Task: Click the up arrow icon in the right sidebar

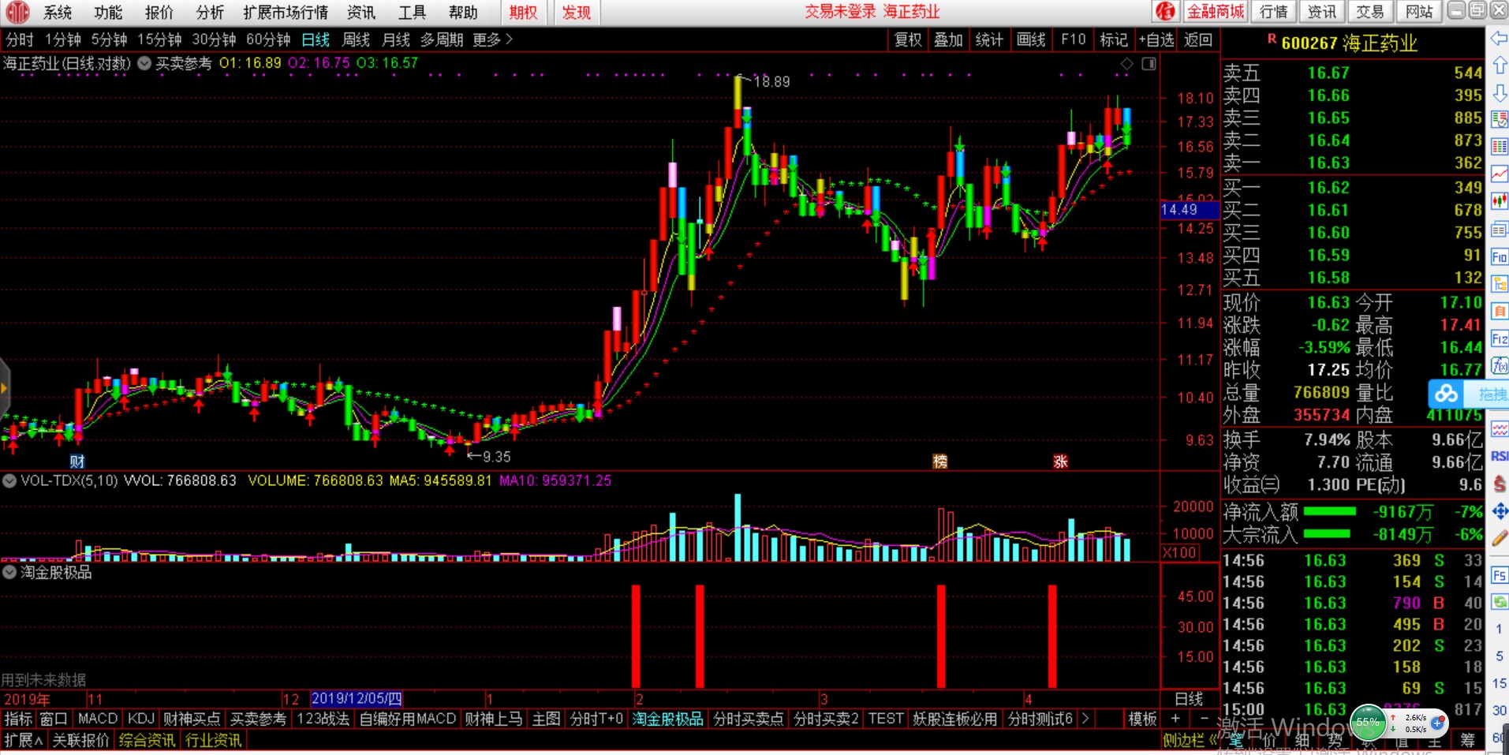Action: (1499, 65)
